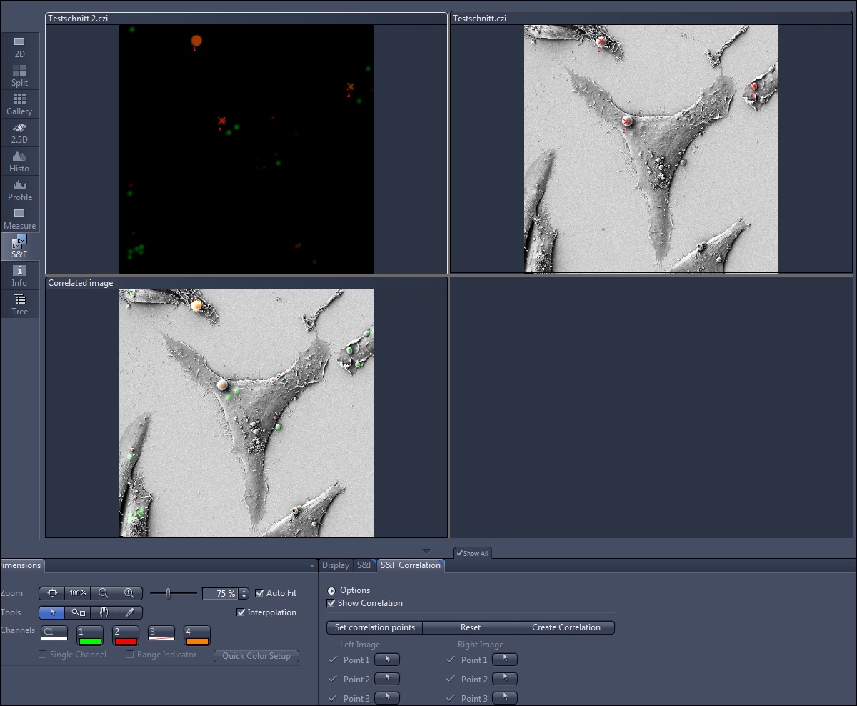Select the color picker tool
Screen dimensions: 857x706
pyautogui.click(x=129, y=612)
